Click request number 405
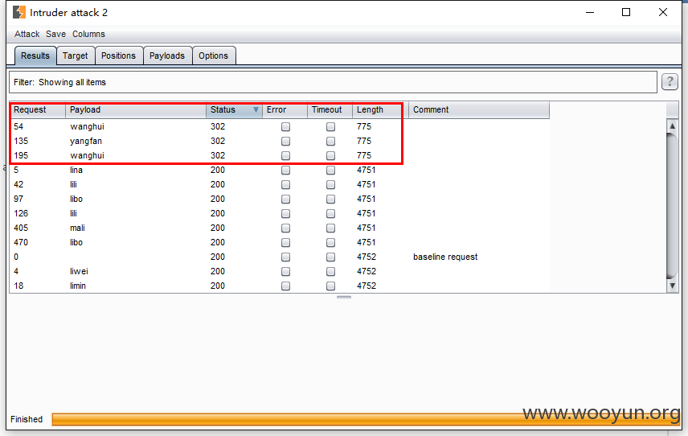The width and height of the screenshot is (688, 436). point(21,228)
